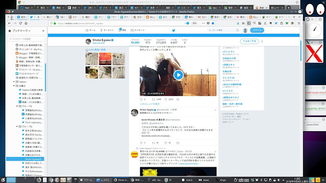Click the ホーム link in Twitter navigation

click(91, 30)
